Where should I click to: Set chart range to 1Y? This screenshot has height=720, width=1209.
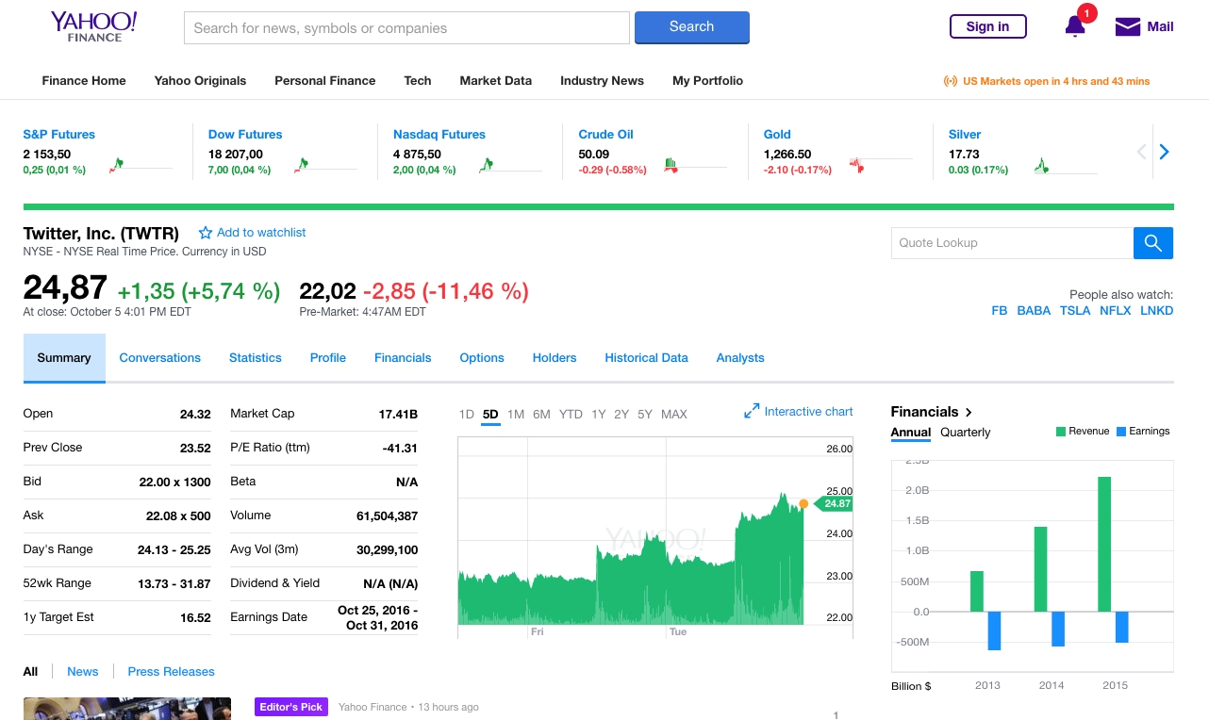(x=599, y=415)
